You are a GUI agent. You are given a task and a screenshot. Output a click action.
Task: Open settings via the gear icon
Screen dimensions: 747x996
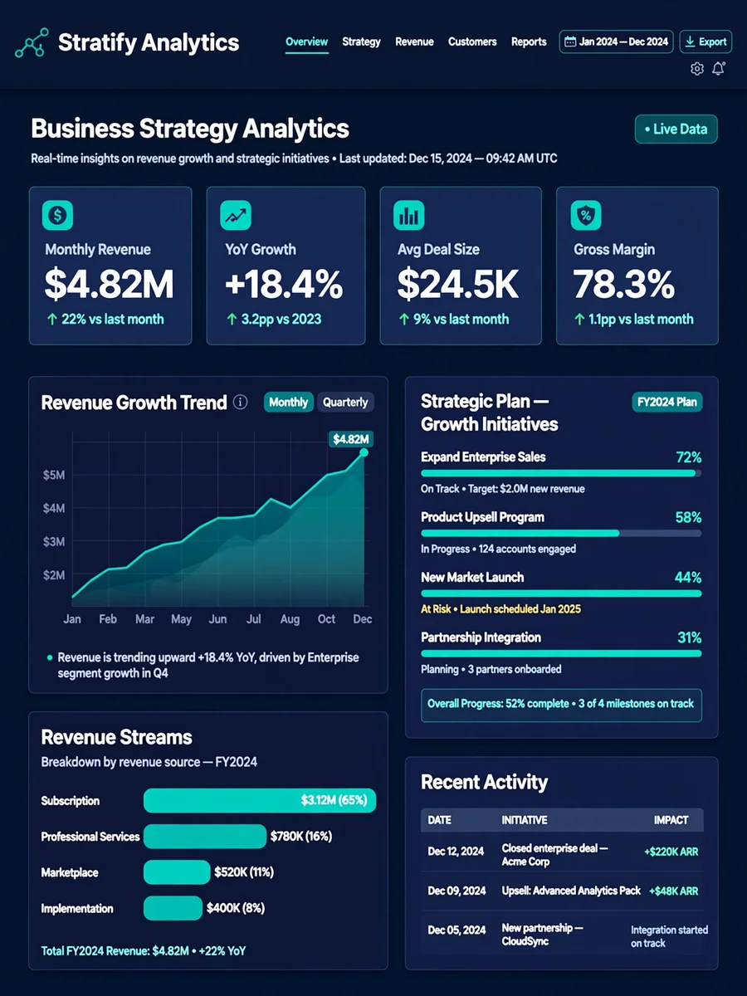pos(697,69)
